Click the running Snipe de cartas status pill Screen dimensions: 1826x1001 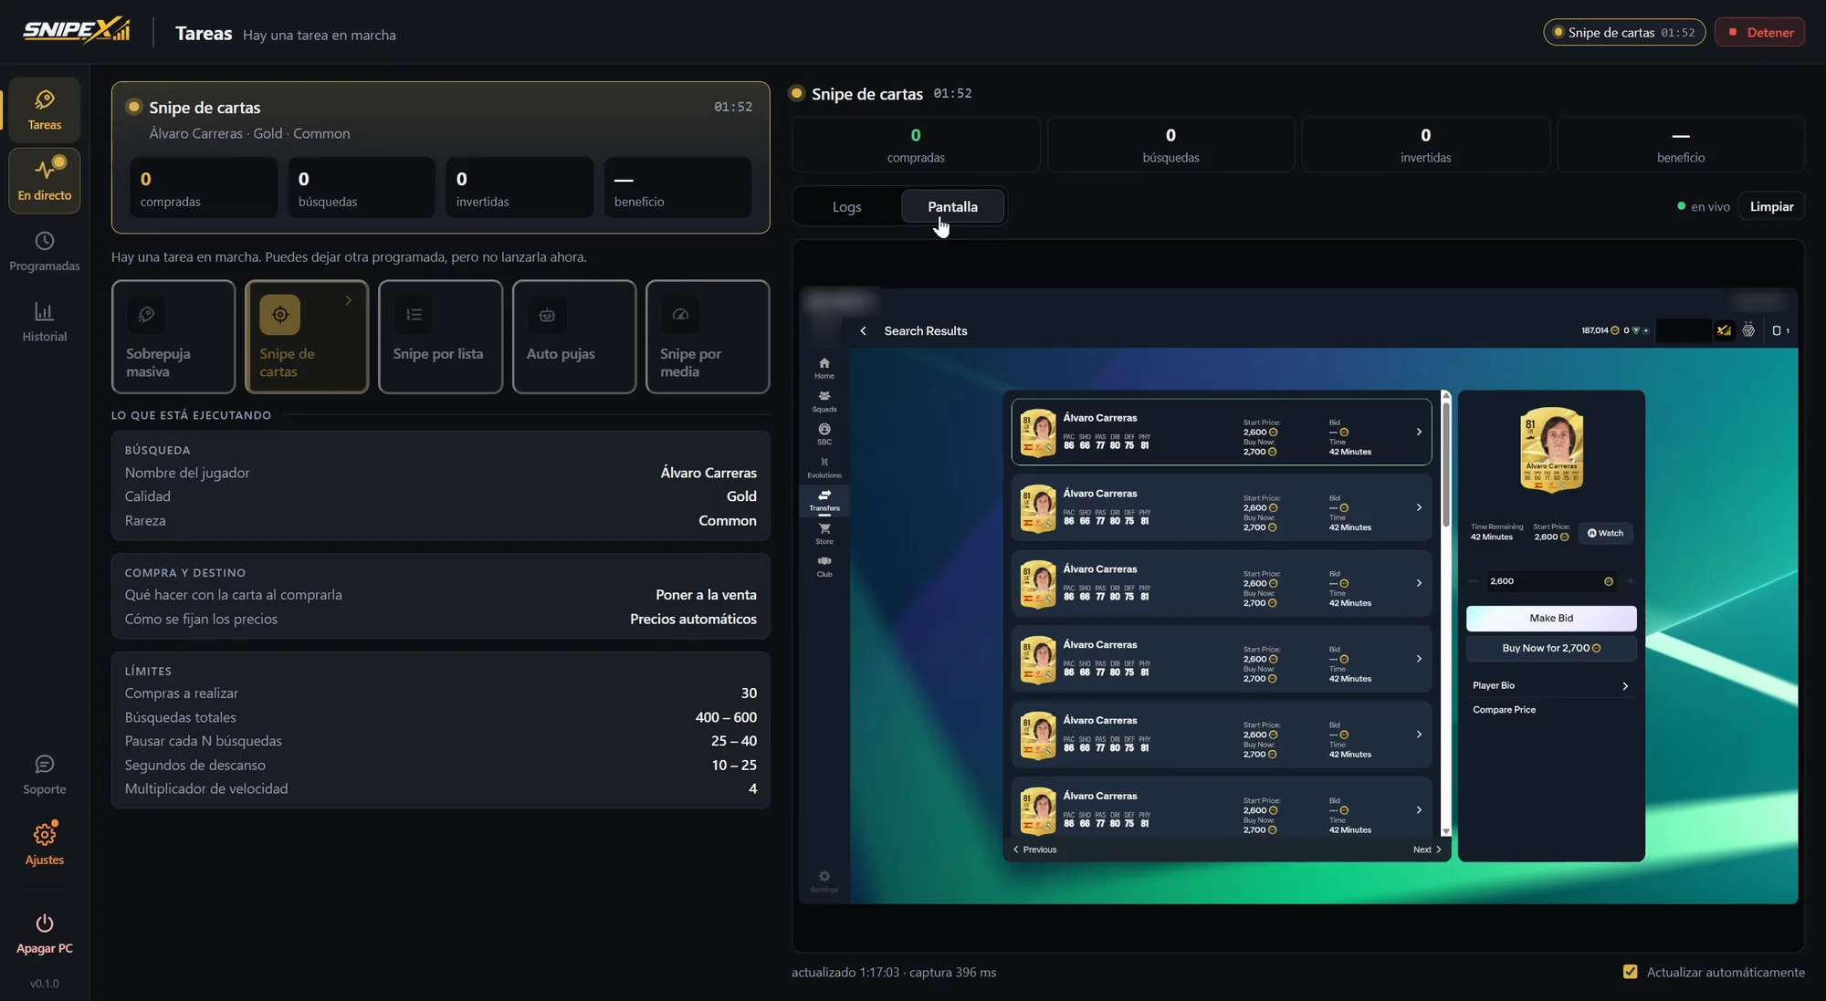point(1624,32)
